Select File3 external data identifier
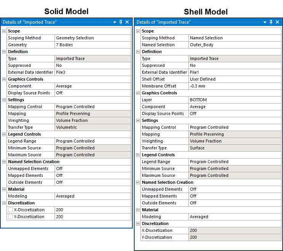 (x=93, y=72)
